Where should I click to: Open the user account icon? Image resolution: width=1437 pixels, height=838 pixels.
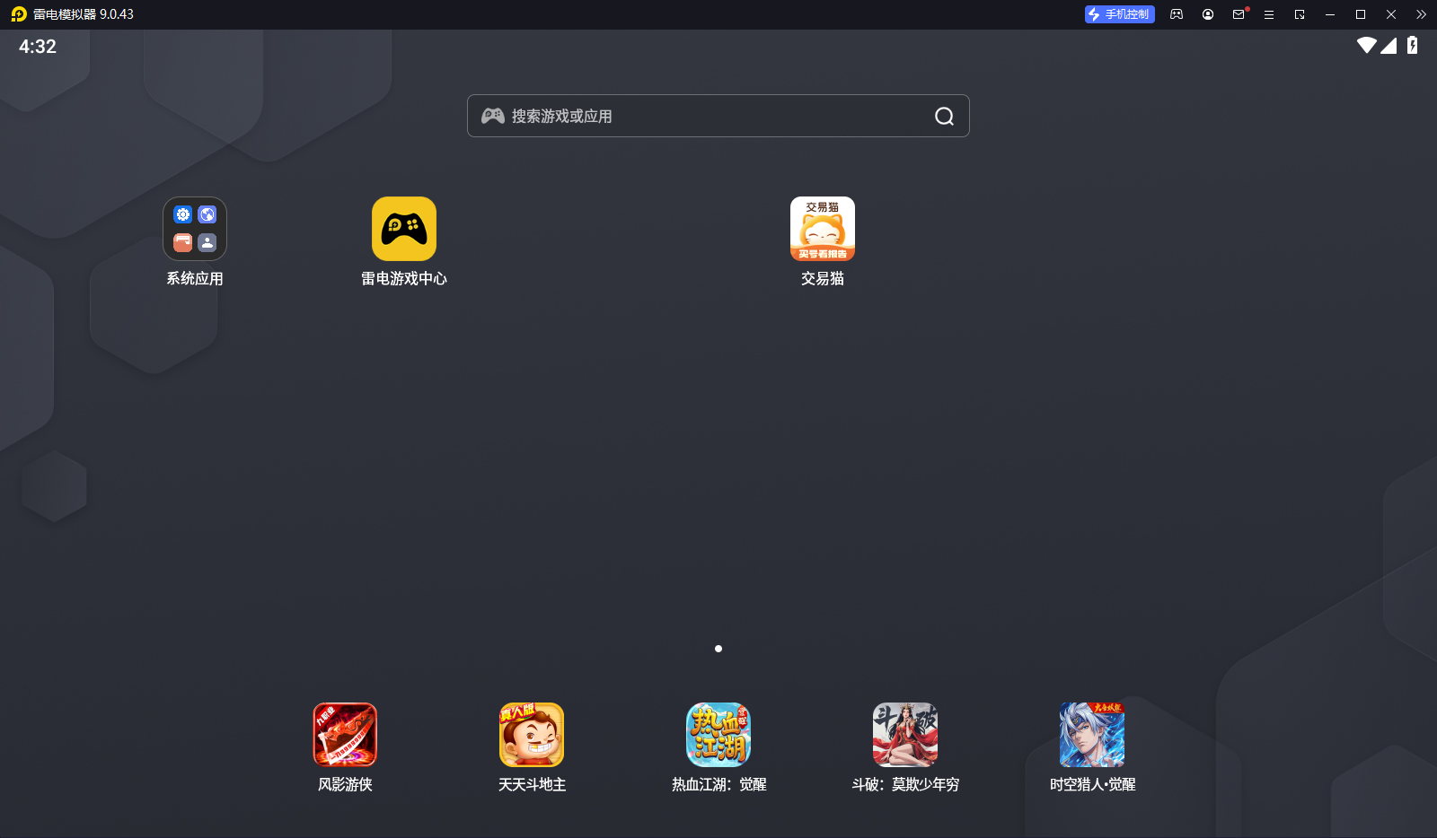[x=1208, y=14]
